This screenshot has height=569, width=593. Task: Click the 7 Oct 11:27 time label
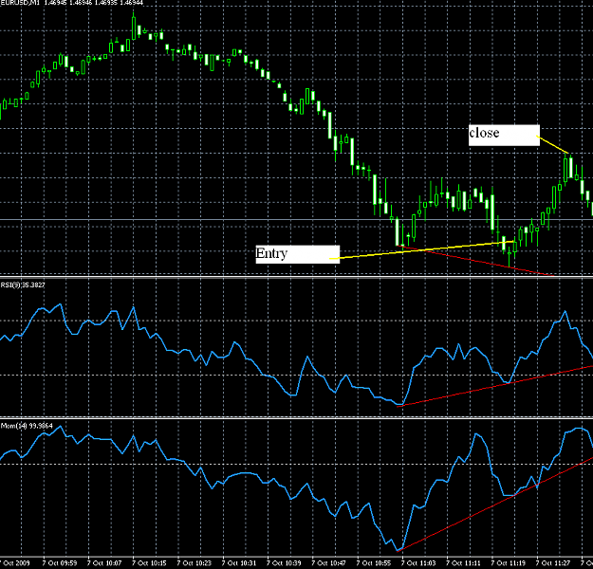(x=553, y=563)
